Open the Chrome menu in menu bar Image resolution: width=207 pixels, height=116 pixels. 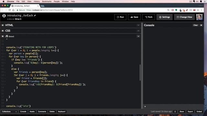pyautogui.click(x=10, y=1)
